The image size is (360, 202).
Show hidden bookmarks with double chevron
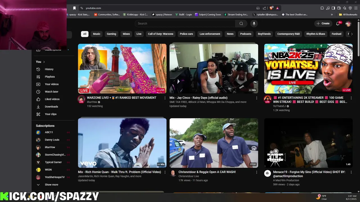tap(332, 15)
